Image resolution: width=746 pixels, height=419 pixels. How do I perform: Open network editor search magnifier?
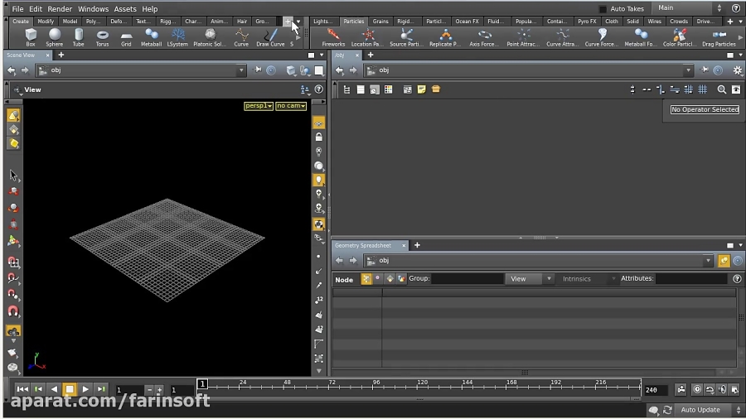point(722,89)
